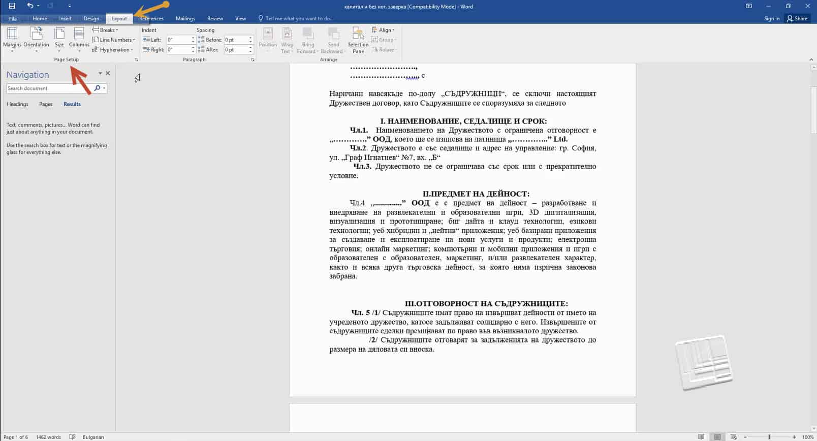Expand the Align dropdown
This screenshot has height=441, width=817.
pos(383,30)
